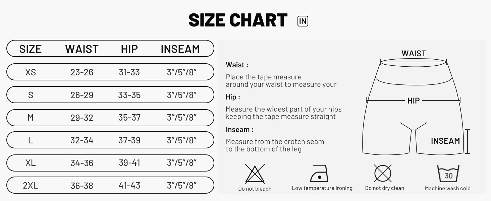Image resolution: width=491 pixels, height=201 pixels.
Task: Click the HIP column header
Action: [129, 49]
